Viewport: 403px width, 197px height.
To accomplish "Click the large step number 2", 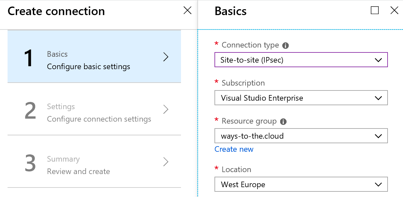I will (x=30, y=111).
